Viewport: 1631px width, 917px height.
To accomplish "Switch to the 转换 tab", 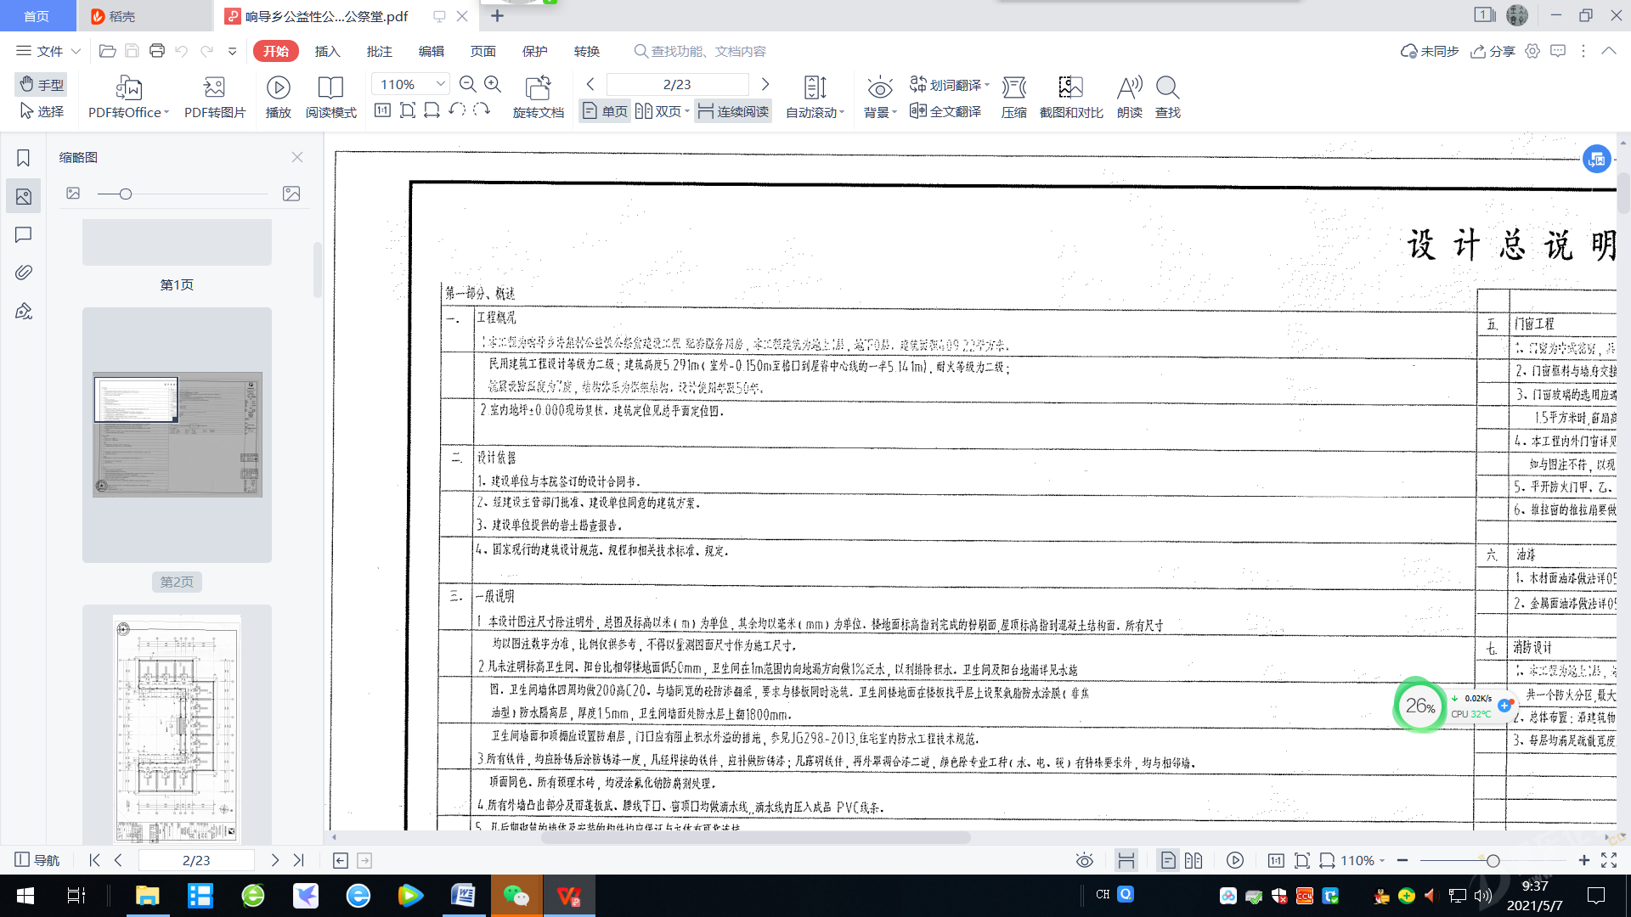I will click(586, 51).
